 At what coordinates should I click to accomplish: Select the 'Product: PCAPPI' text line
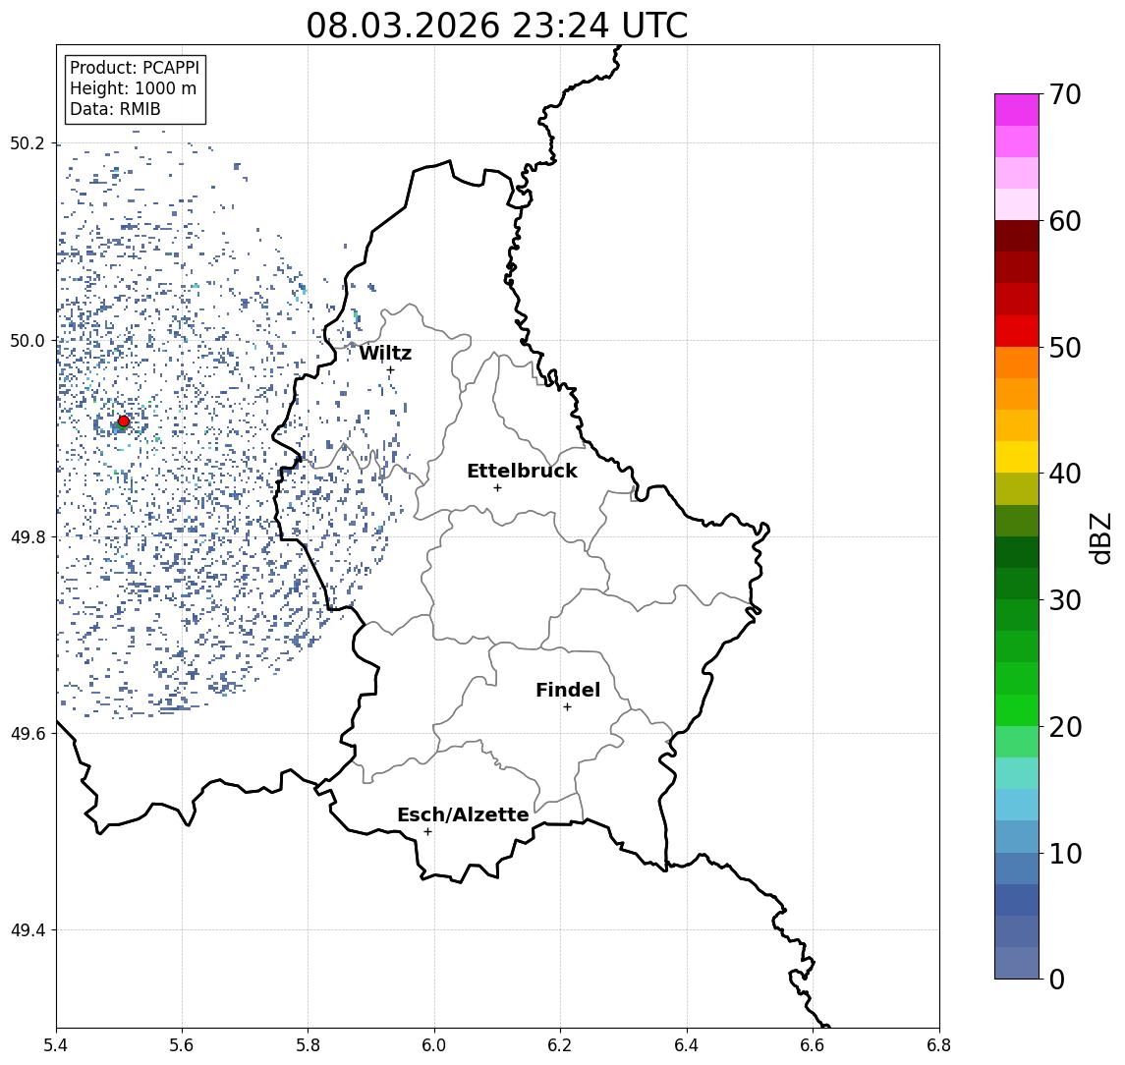(x=135, y=68)
